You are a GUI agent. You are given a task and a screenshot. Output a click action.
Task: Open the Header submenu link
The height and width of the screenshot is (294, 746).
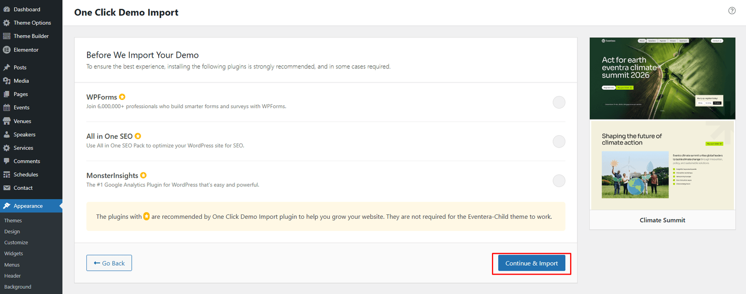coord(13,276)
